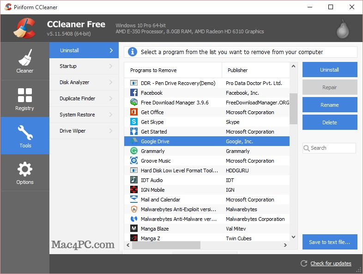
Task: Click the horizontal scrollbar right arrow
Action: point(285,245)
